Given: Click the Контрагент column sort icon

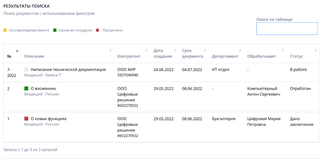Looking at the screenshot, I should (147, 50).
